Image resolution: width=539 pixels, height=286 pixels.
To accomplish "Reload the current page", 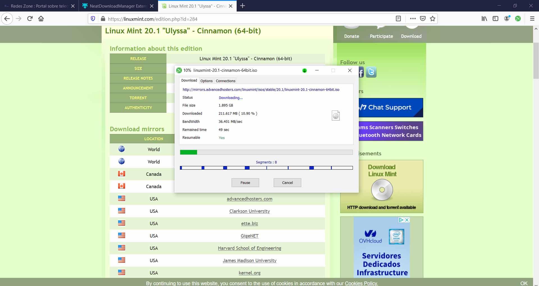I will [x=30, y=19].
